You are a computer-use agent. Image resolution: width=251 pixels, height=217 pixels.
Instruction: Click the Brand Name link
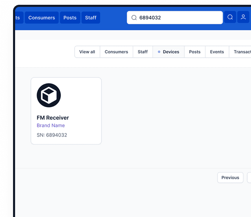pyautogui.click(x=51, y=125)
